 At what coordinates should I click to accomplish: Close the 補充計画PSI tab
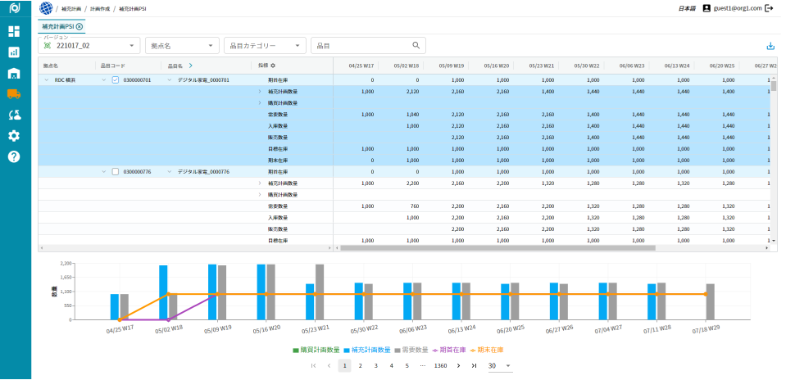80,27
